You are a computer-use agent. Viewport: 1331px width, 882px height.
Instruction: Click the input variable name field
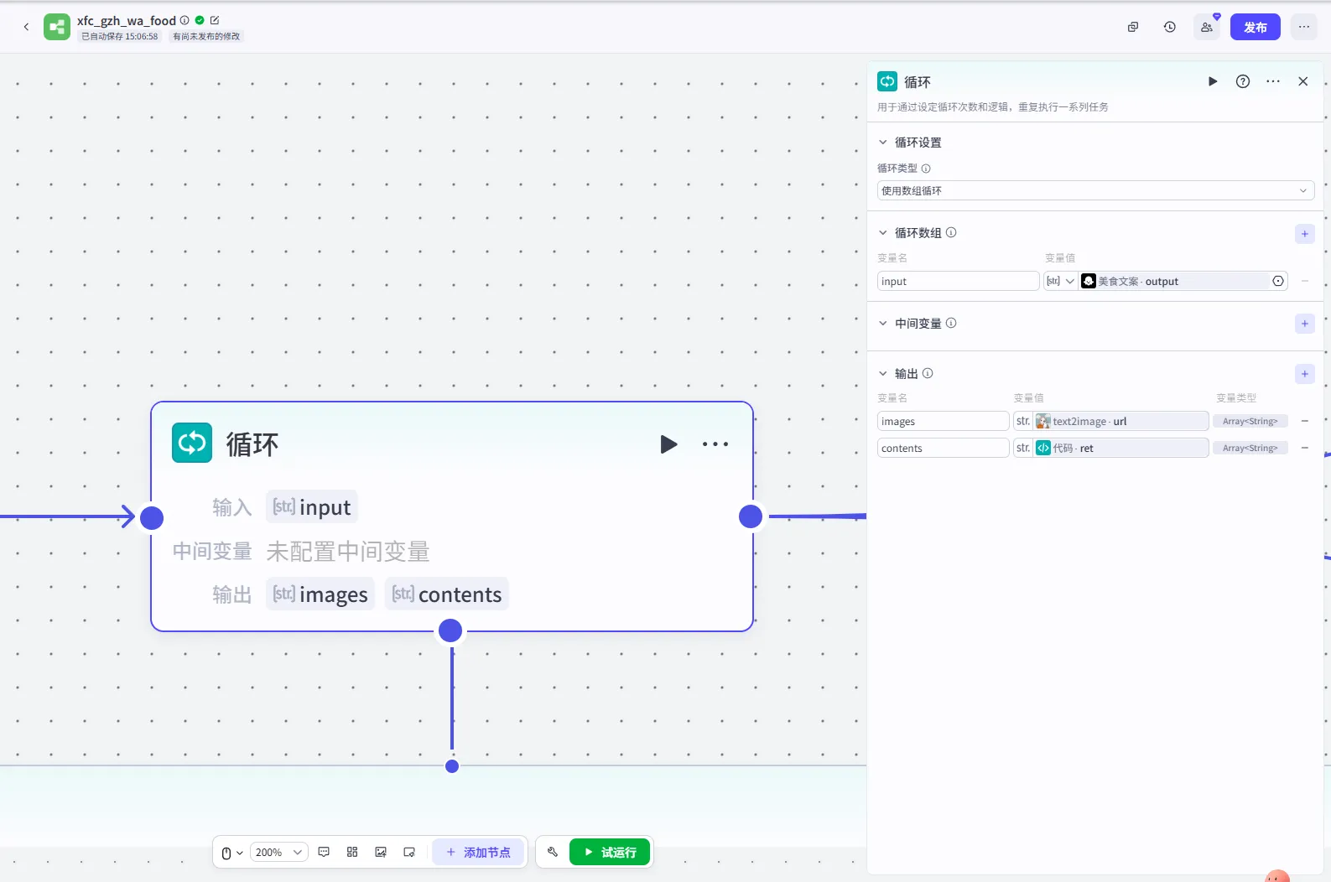click(959, 281)
